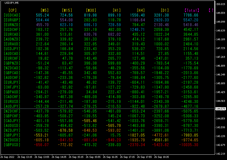The height and width of the screenshot is (160, 227).
Task: Click the GBPUSD D1 value -5423.62
Action: click(x=161, y=145)
